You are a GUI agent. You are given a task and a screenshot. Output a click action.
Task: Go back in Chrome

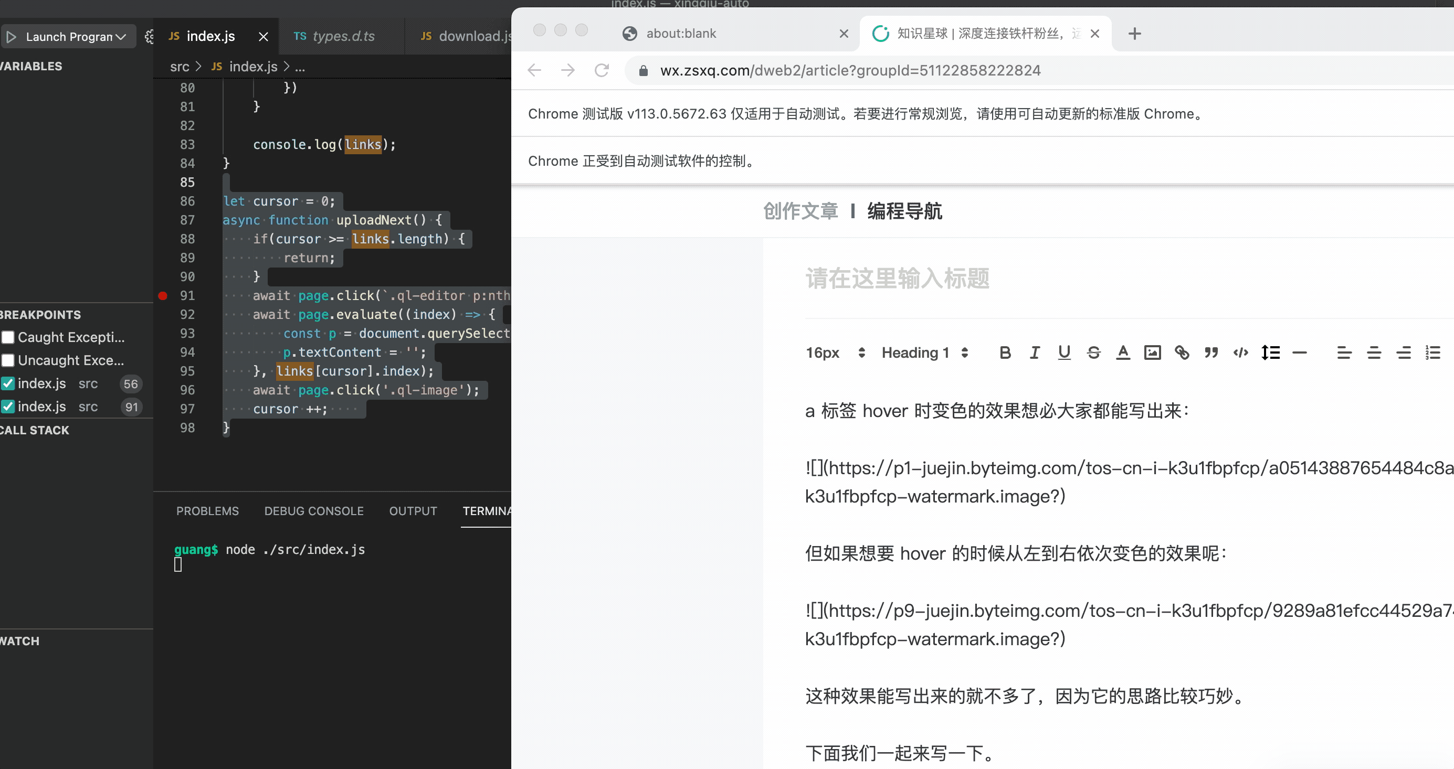[x=534, y=70]
